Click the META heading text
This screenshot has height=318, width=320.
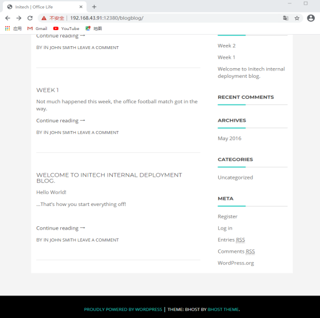[x=226, y=199]
